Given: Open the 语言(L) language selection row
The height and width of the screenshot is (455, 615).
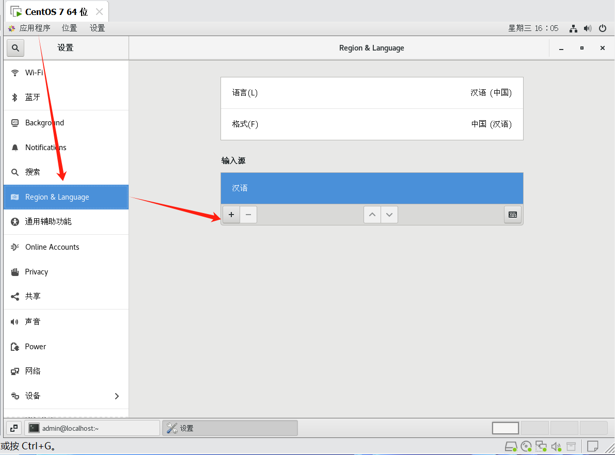Looking at the screenshot, I should (x=372, y=93).
